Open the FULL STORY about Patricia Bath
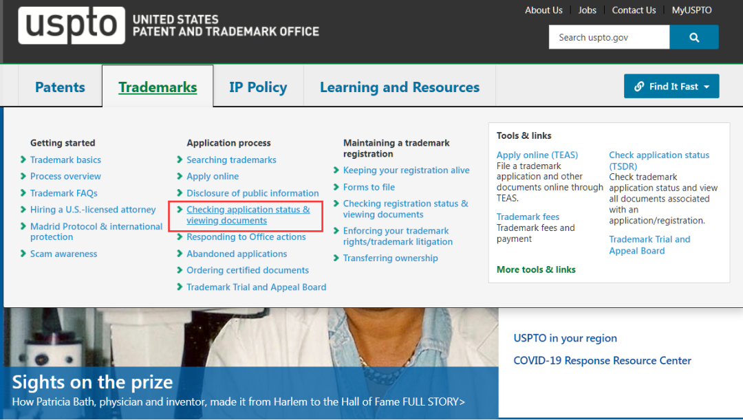743x420 pixels. (x=433, y=402)
